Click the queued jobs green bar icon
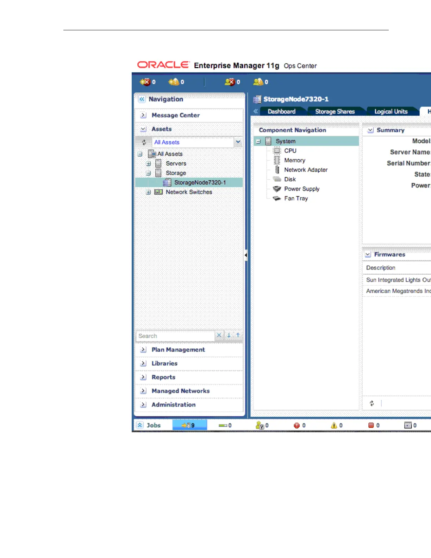This screenshot has height=558, width=431. tap(223, 426)
